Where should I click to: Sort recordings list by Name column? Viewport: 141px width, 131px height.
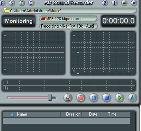pyautogui.click(x=32, y=114)
